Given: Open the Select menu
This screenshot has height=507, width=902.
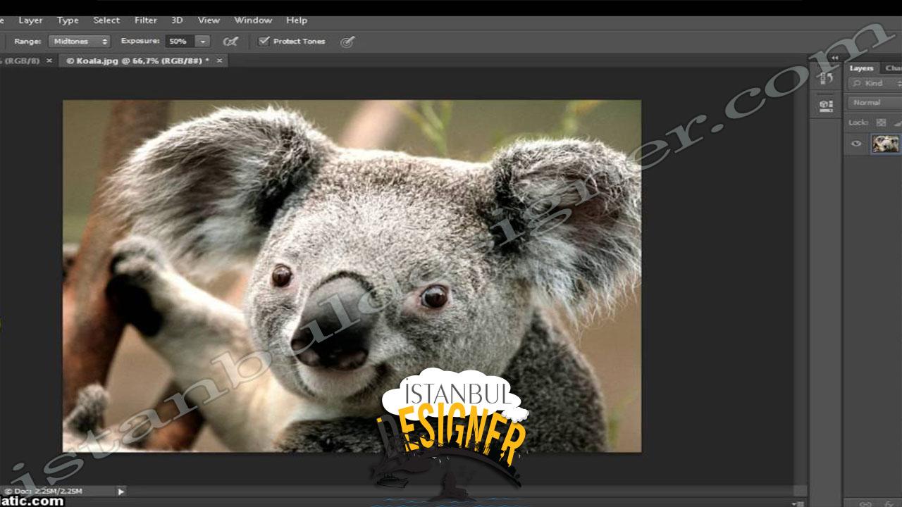Looking at the screenshot, I should [106, 20].
